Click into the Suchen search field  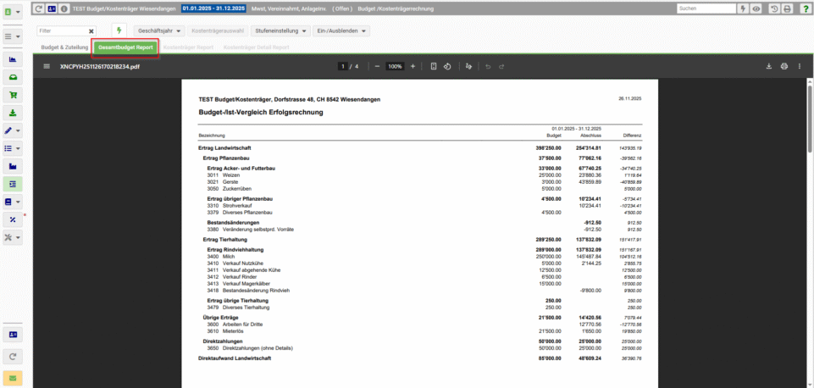tap(706, 8)
